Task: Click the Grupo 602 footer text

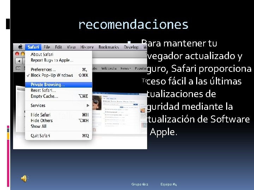Action: coord(140,184)
